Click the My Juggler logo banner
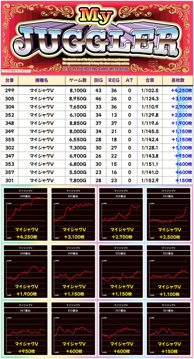The height and width of the screenshot is (359, 194). pos(97,38)
